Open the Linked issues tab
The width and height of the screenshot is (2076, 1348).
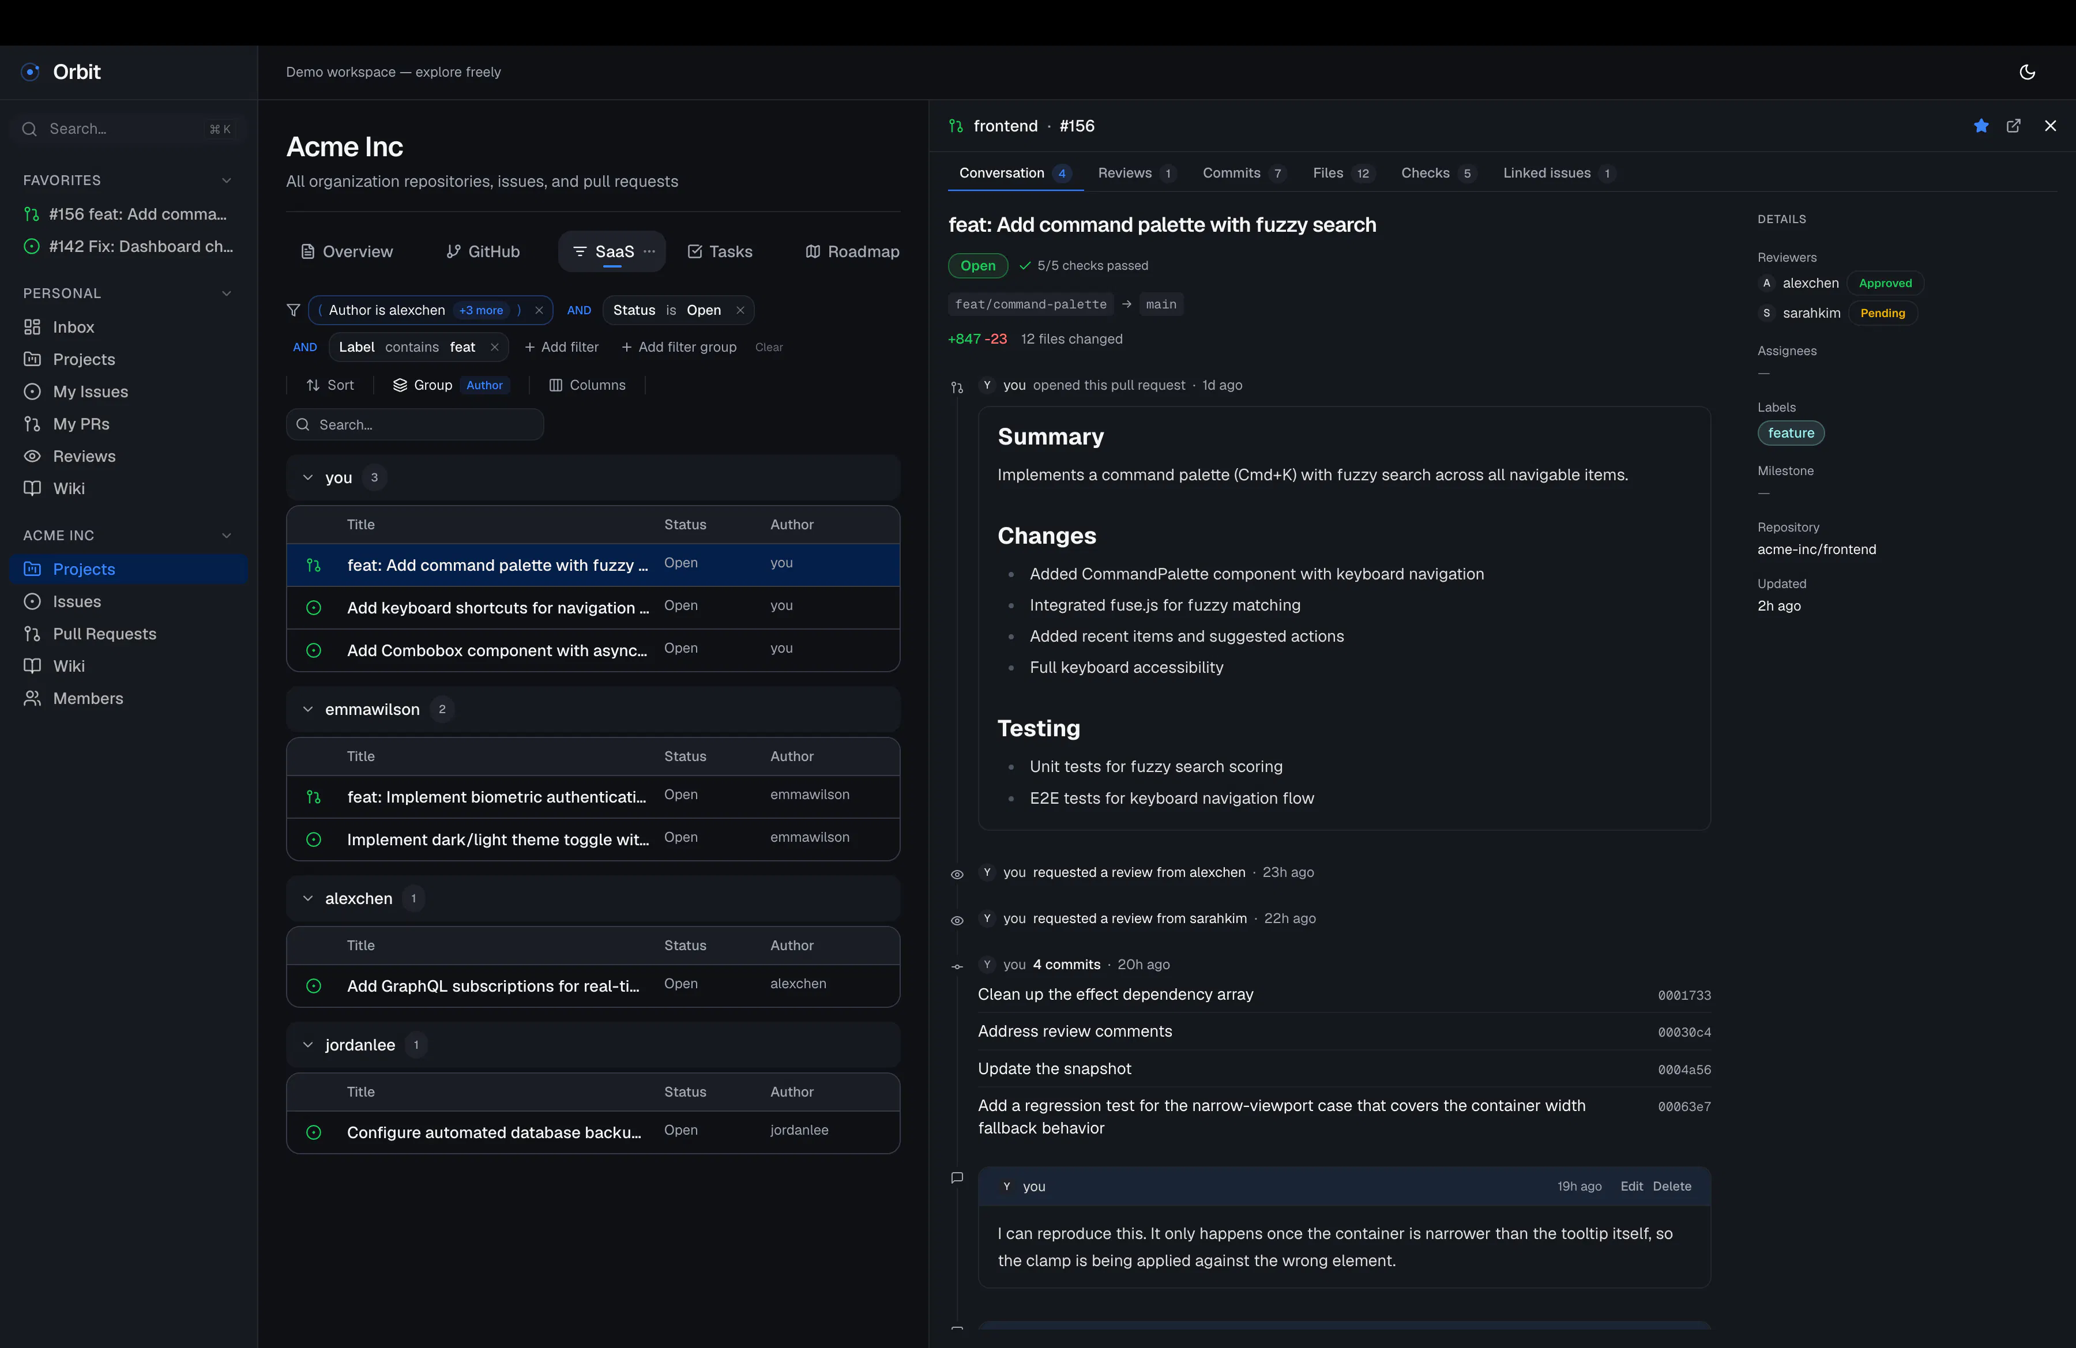[1559, 174]
